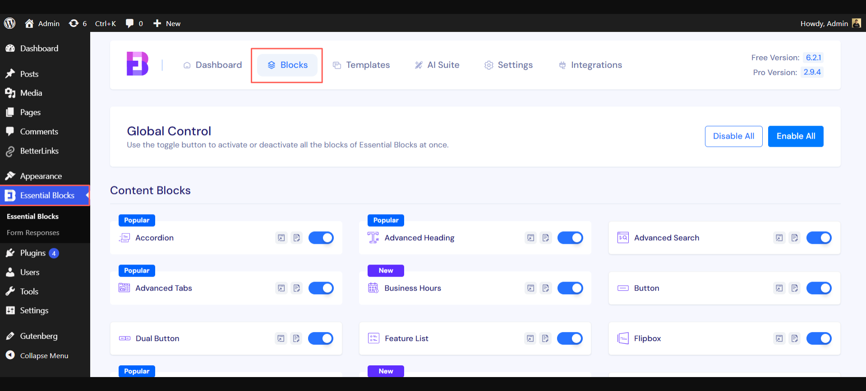
Task: Toggle the Feature List block switch
Action: pos(570,338)
